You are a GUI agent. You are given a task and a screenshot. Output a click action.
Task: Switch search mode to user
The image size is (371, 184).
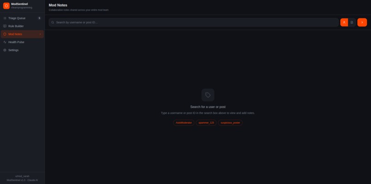click(x=344, y=22)
